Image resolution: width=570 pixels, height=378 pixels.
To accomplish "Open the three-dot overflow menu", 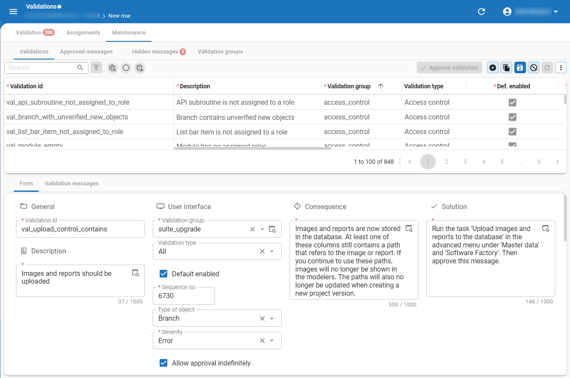I will [x=561, y=68].
